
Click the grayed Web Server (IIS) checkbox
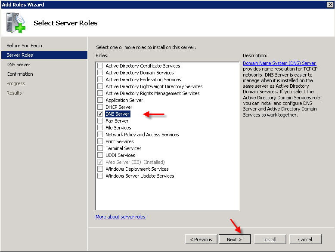100,162
